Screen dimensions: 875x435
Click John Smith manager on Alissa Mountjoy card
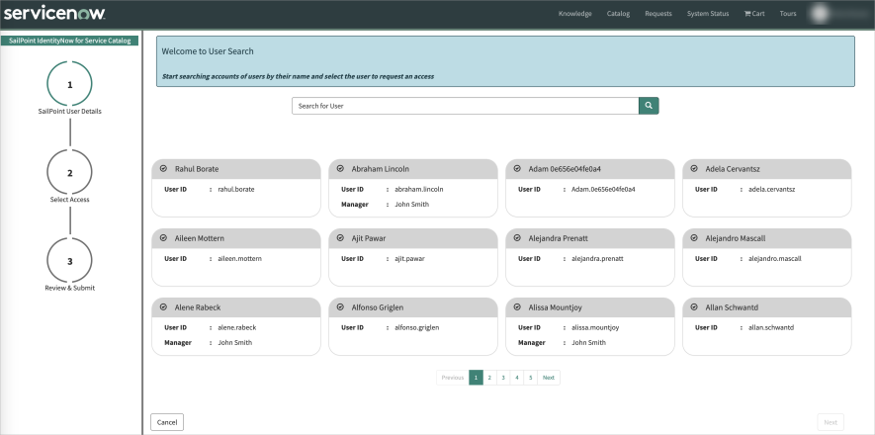pyautogui.click(x=588, y=342)
